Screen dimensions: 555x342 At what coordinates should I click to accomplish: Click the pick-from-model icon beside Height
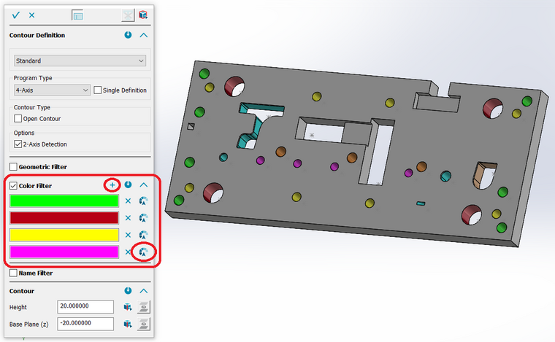(x=128, y=307)
